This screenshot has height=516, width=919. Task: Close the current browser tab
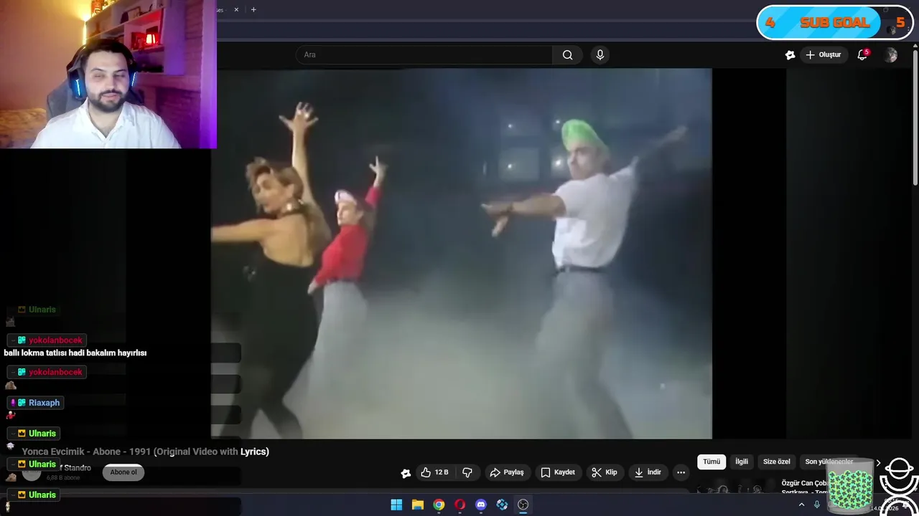(x=236, y=9)
